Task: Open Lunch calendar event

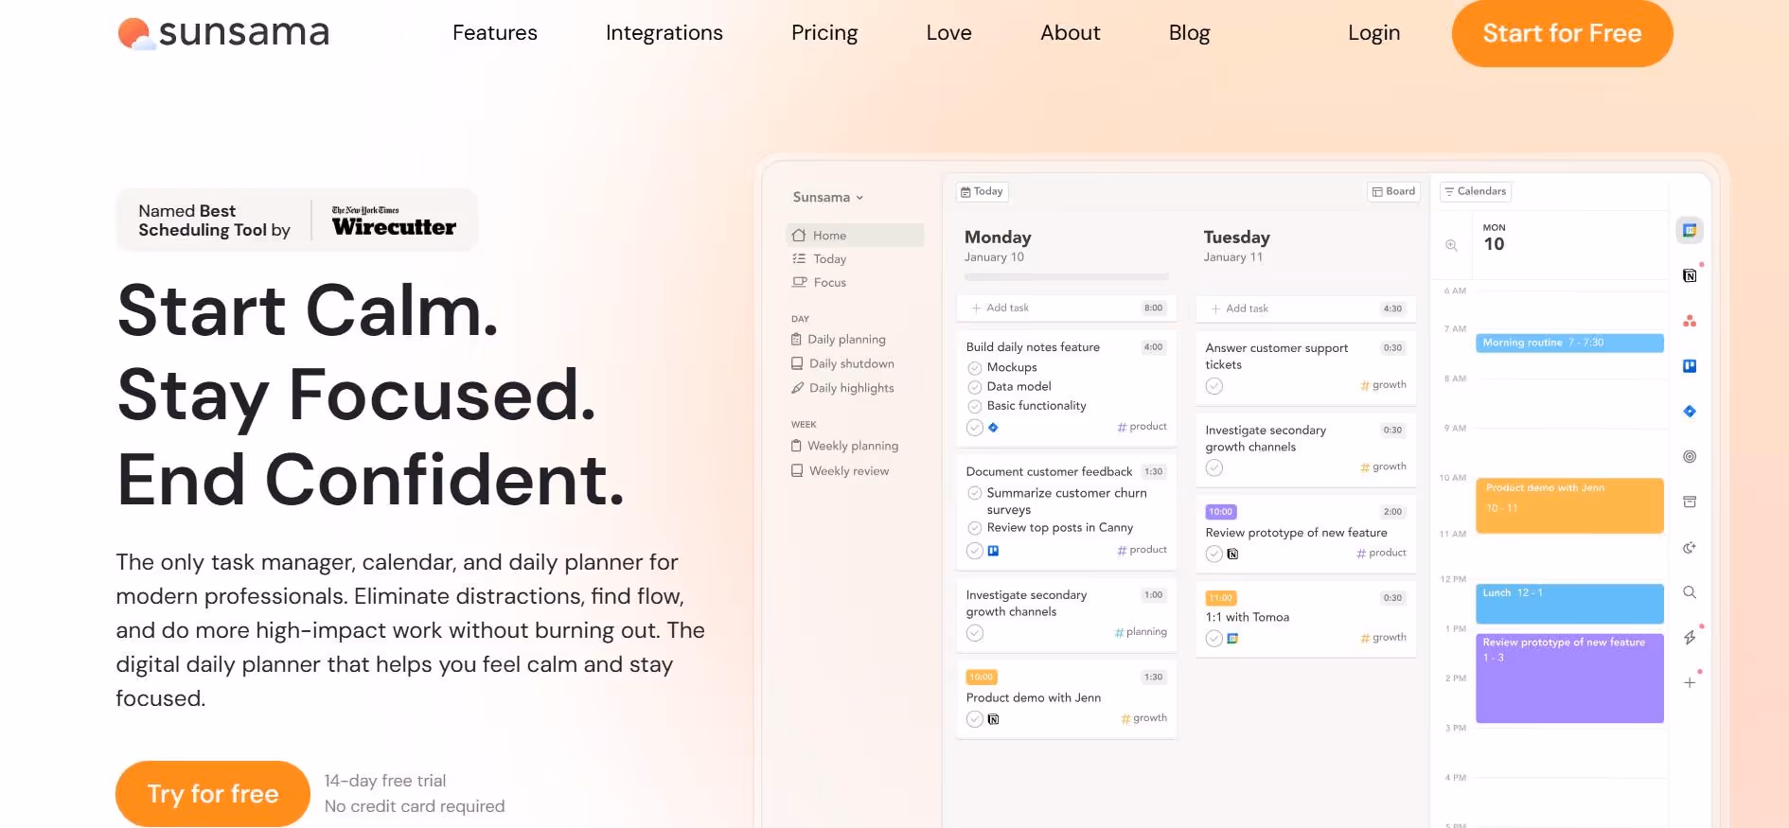Action: point(1569,604)
